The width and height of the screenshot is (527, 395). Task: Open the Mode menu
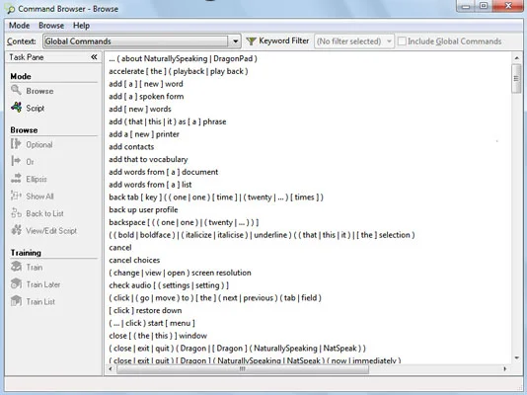coord(19,26)
